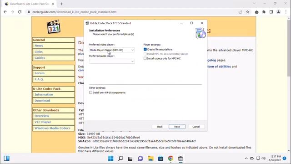This screenshot has height=164, width=291.
Task: Open the Guides sidebar item
Action: (54, 58)
